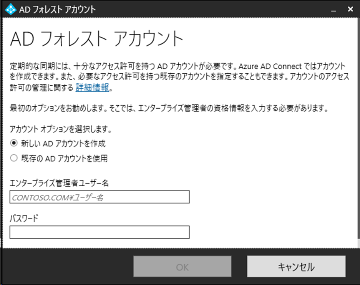Open the 詳細情報 link
This screenshot has height=285, width=360.
[x=92, y=88]
